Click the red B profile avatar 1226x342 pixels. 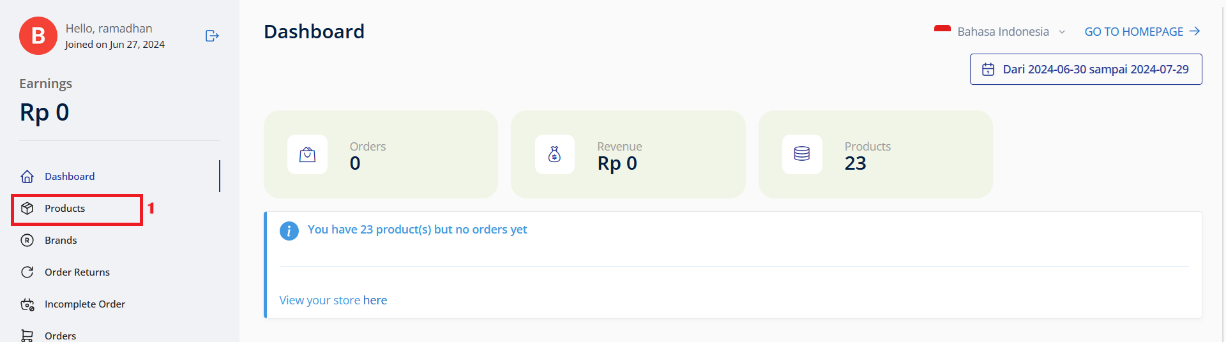pos(38,36)
